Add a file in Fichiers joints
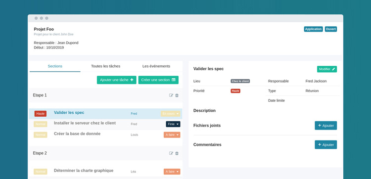371x179 pixels. (x=325, y=126)
